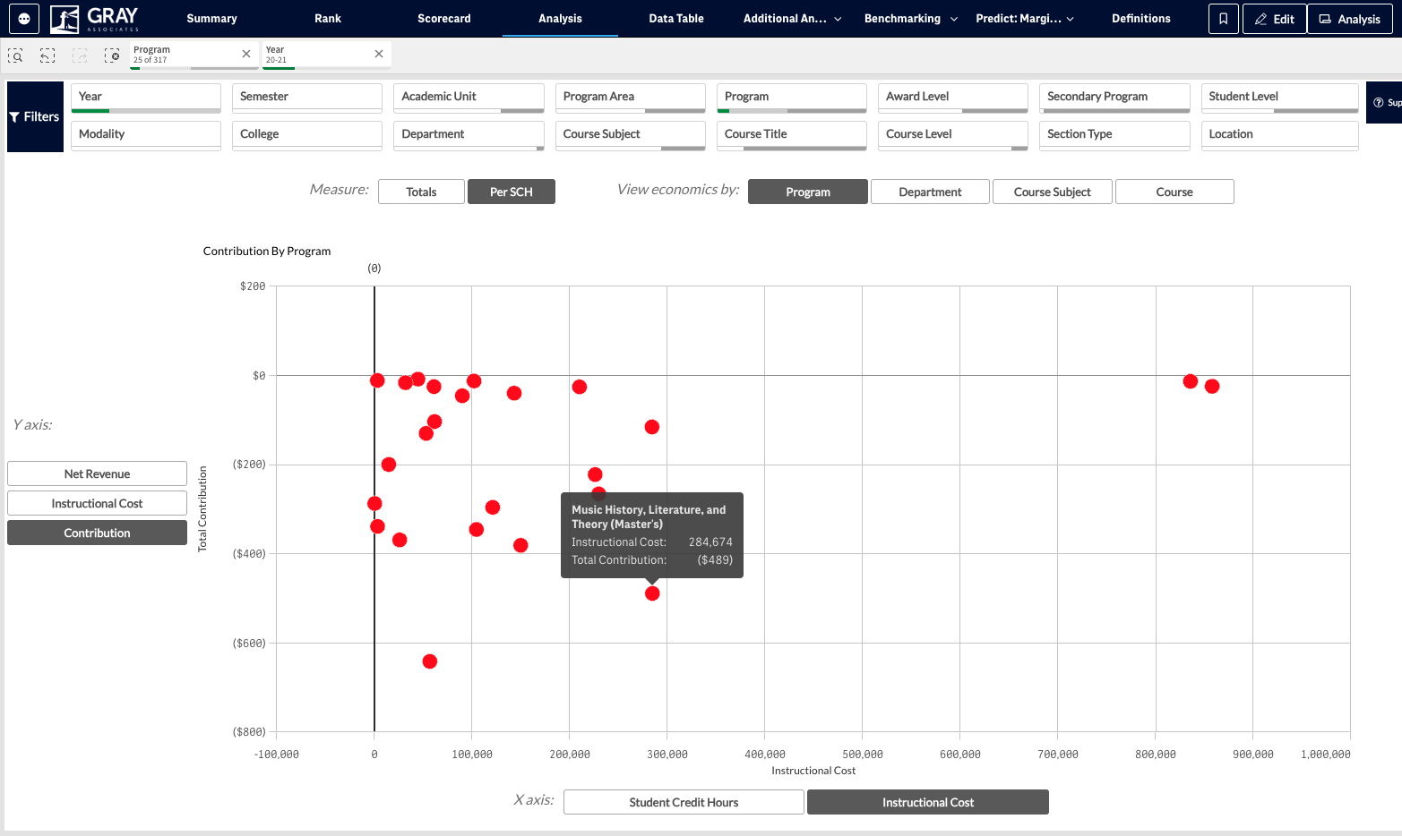1402x836 pixels.
Task: Open the Location filter
Action: tap(1280, 135)
